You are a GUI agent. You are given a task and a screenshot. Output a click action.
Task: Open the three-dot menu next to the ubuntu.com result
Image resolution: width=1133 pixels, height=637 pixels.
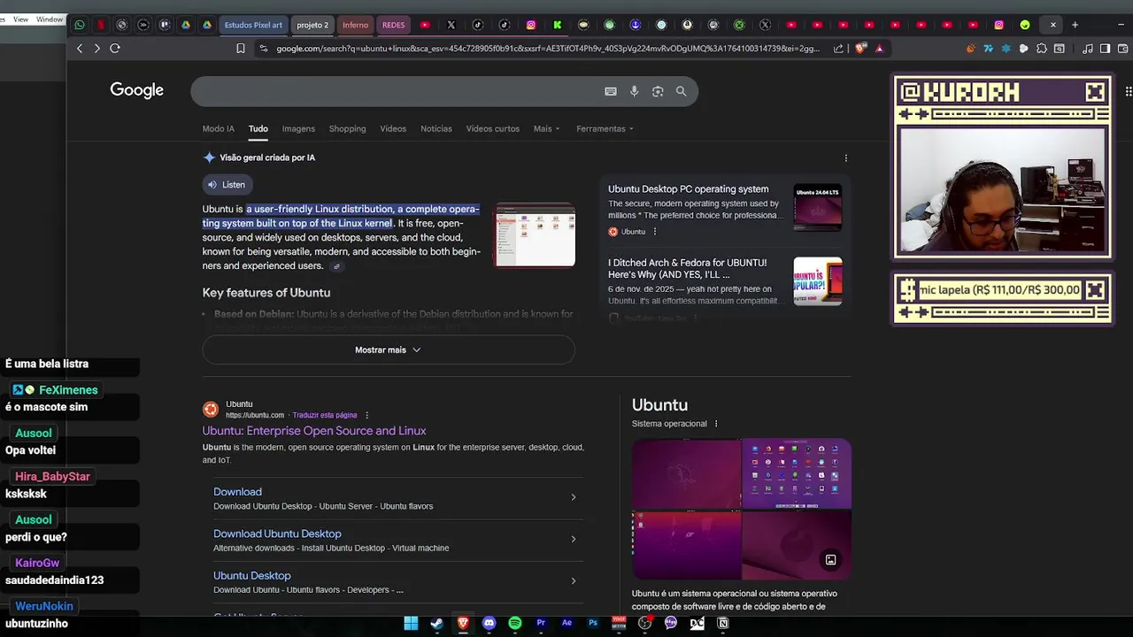(366, 415)
